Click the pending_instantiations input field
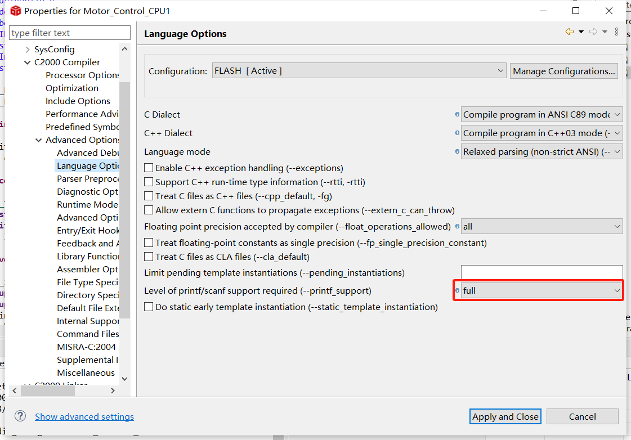The width and height of the screenshot is (631, 440). point(542,272)
